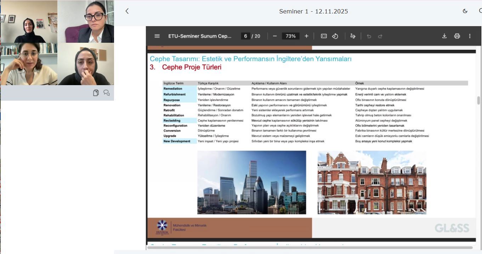The width and height of the screenshot is (482, 254).
Task: Click the zoom out minus button
Action: (x=275, y=36)
